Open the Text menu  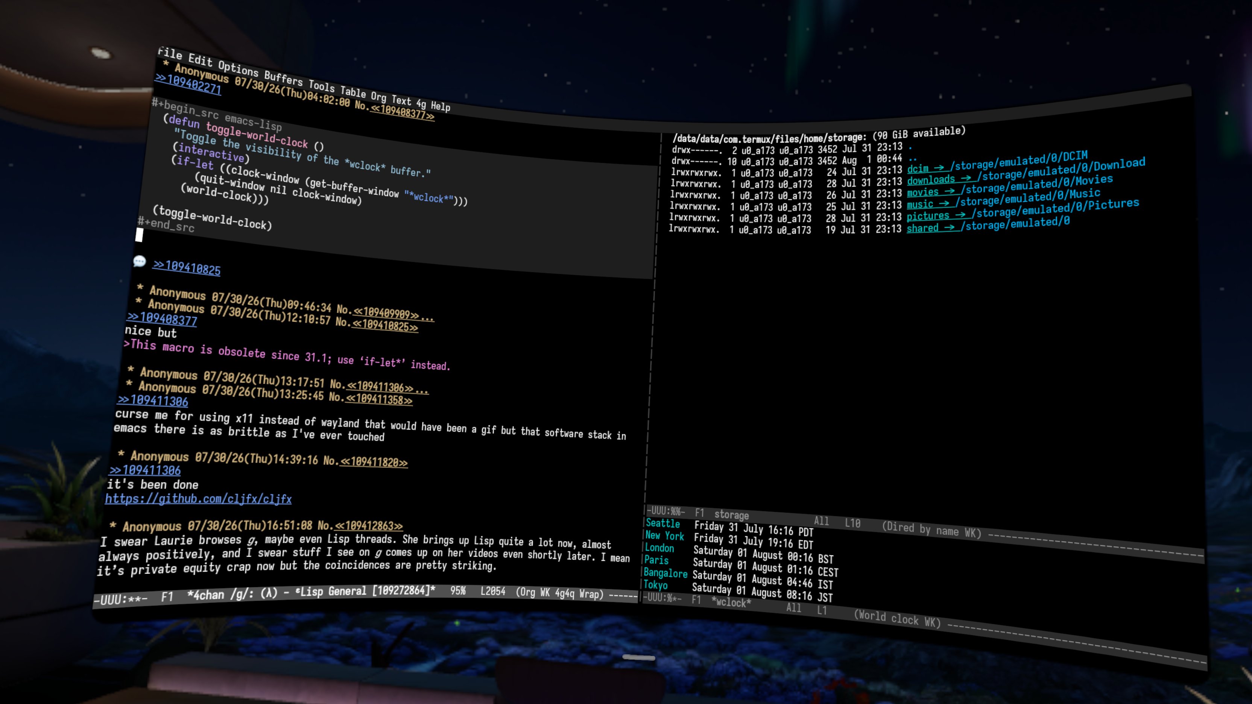pos(401,100)
